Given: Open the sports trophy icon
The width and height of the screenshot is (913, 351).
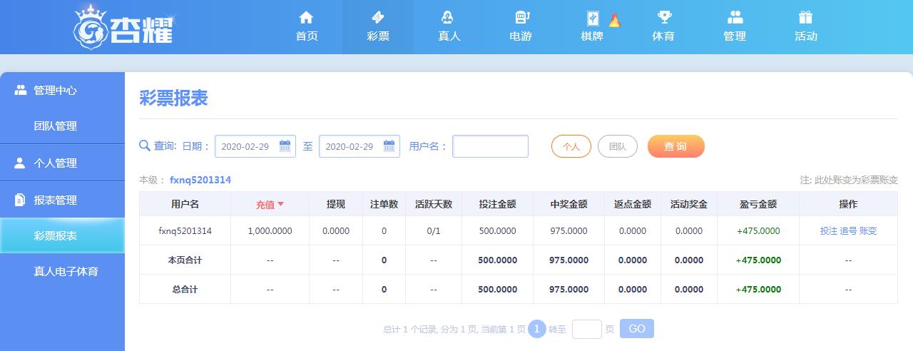Looking at the screenshot, I should tap(663, 17).
